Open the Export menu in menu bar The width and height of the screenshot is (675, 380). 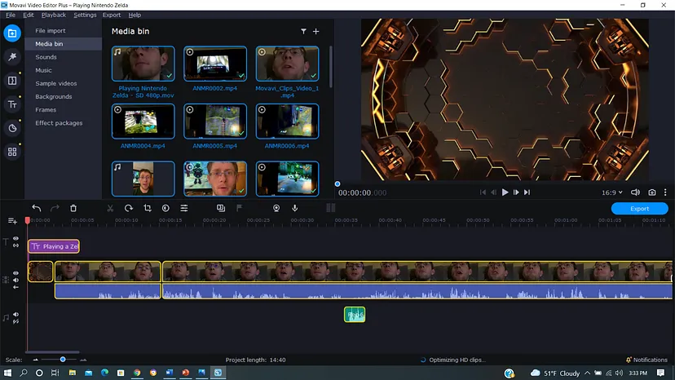(x=112, y=15)
